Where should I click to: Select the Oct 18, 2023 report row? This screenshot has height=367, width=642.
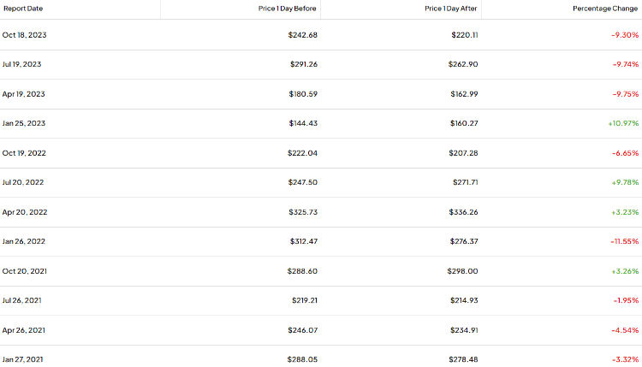pyautogui.click(x=321, y=35)
